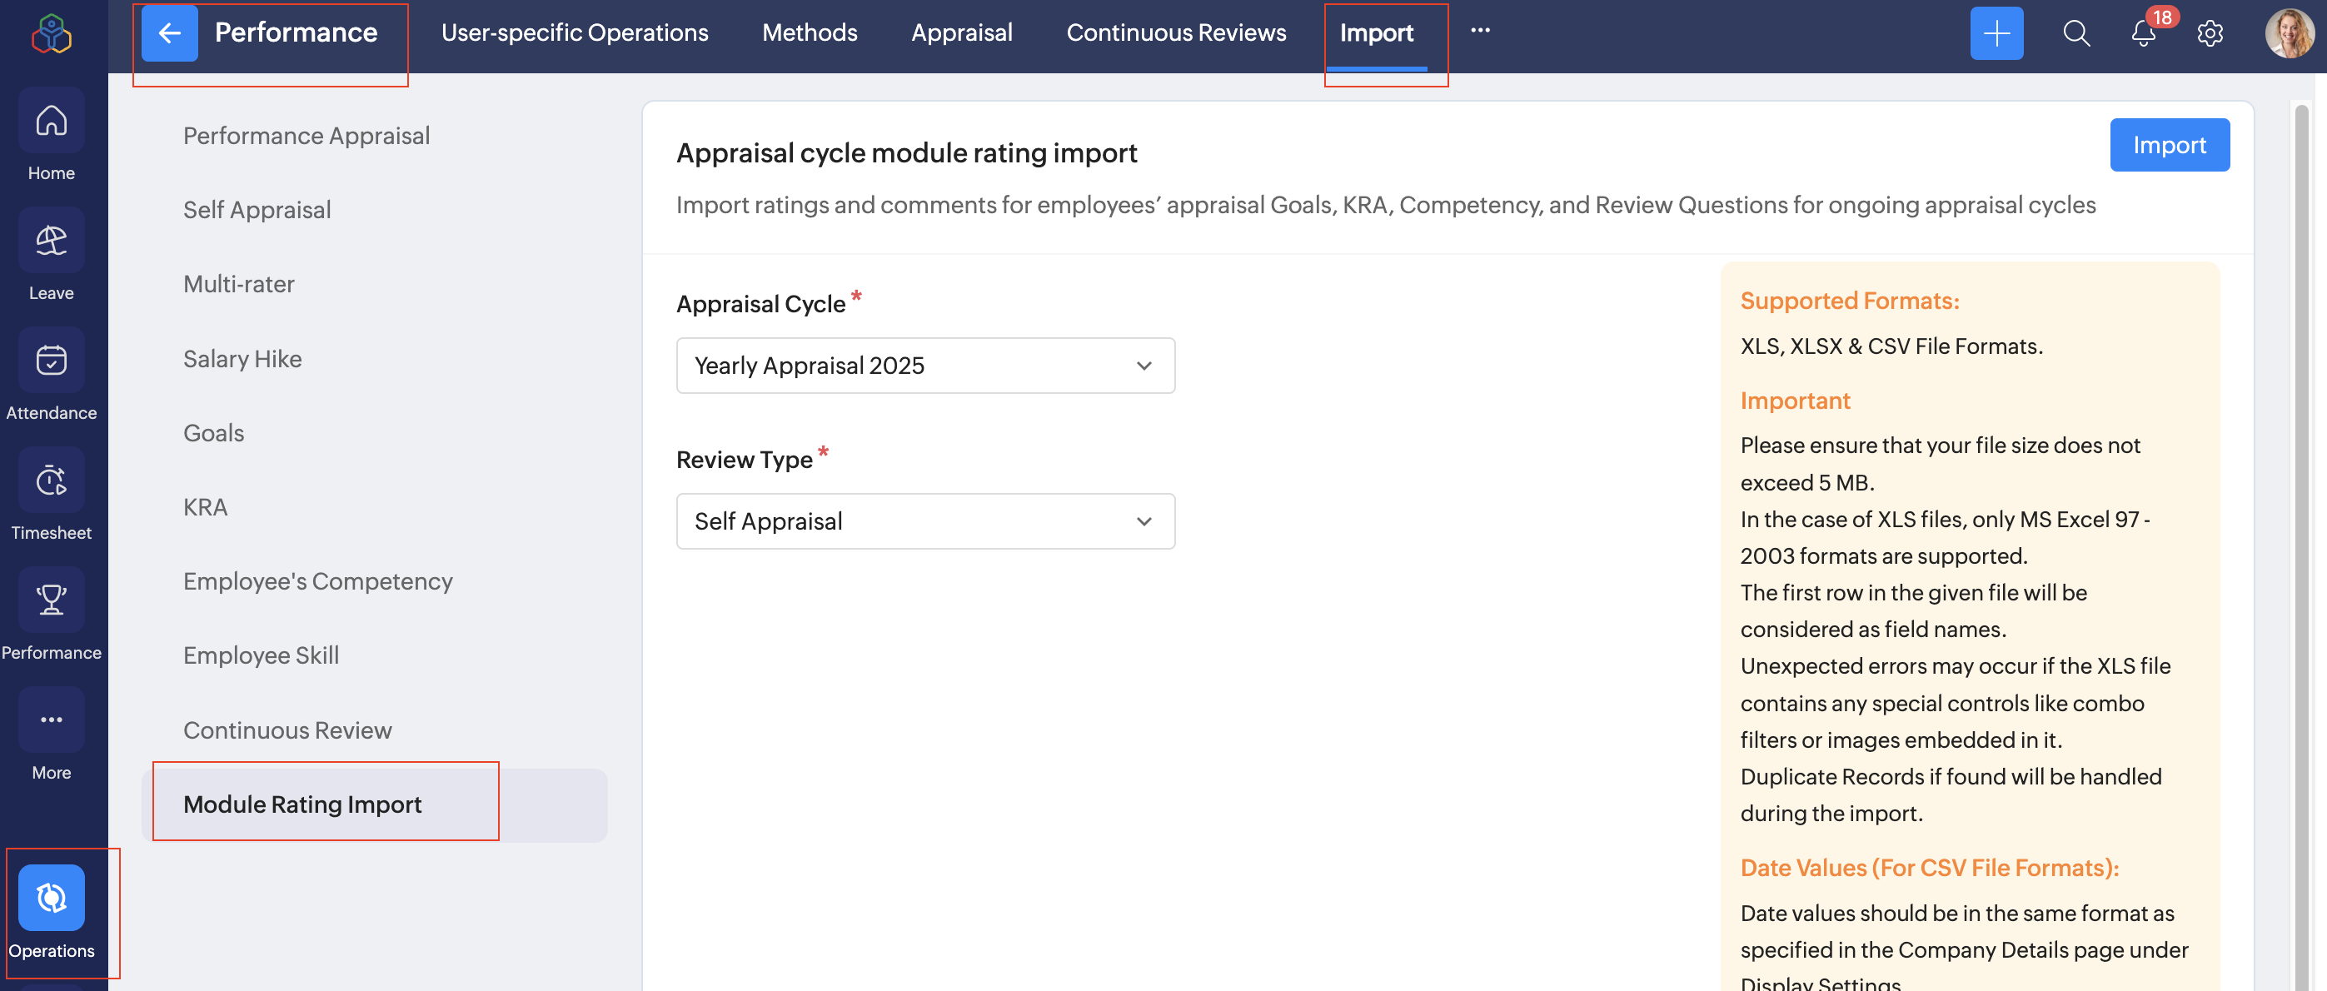Viewport: 2327px width, 991px height.
Task: Click the notifications bell icon
Action: pos(2142,33)
